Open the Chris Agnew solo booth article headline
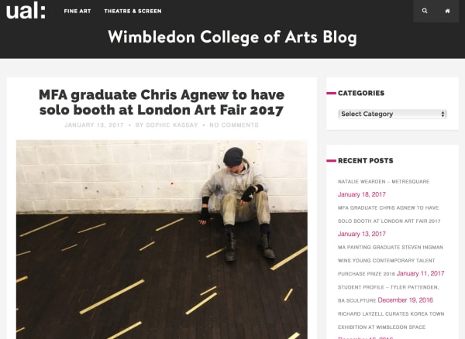Image resolution: width=465 pixels, height=339 pixels. coord(162,102)
